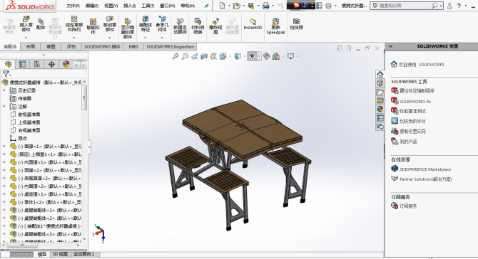Click the Display Style cube icon

[238, 56]
